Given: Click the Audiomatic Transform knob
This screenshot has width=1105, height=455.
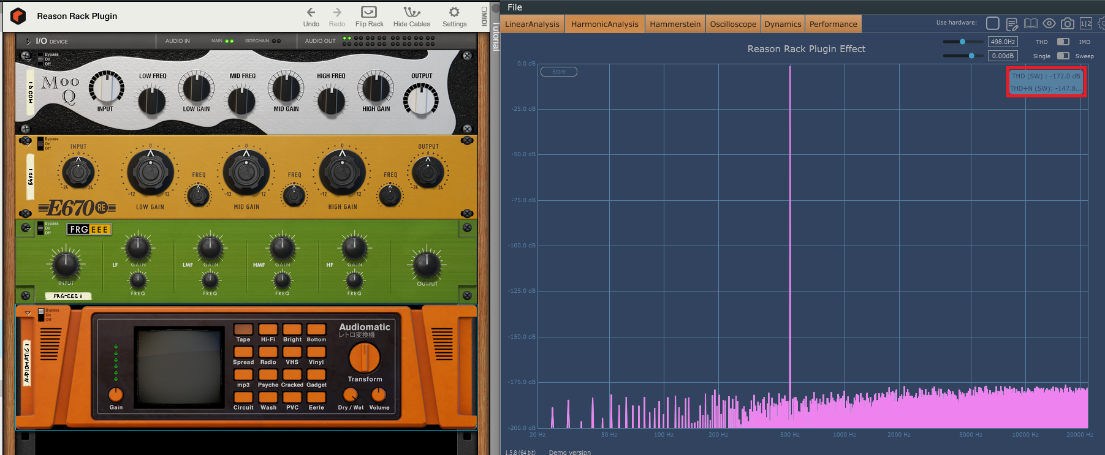Looking at the screenshot, I should (x=365, y=358).
